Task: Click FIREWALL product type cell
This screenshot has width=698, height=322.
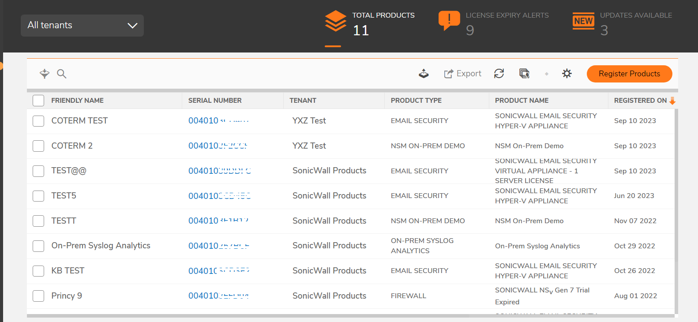Action: pyautogui.click(x=409, y=296)
